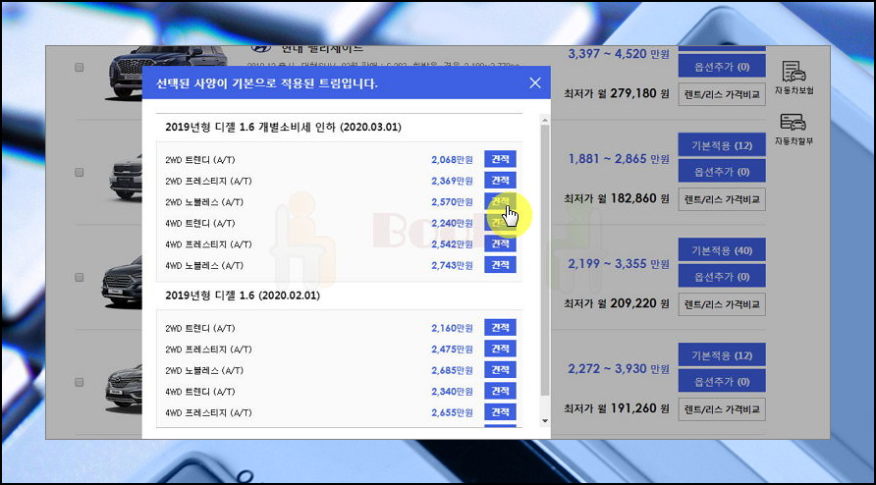The width and height of the screenshot is (876, 485).
Task: Click the popup scrollbar's up arrow
Action: pos(545,120)
